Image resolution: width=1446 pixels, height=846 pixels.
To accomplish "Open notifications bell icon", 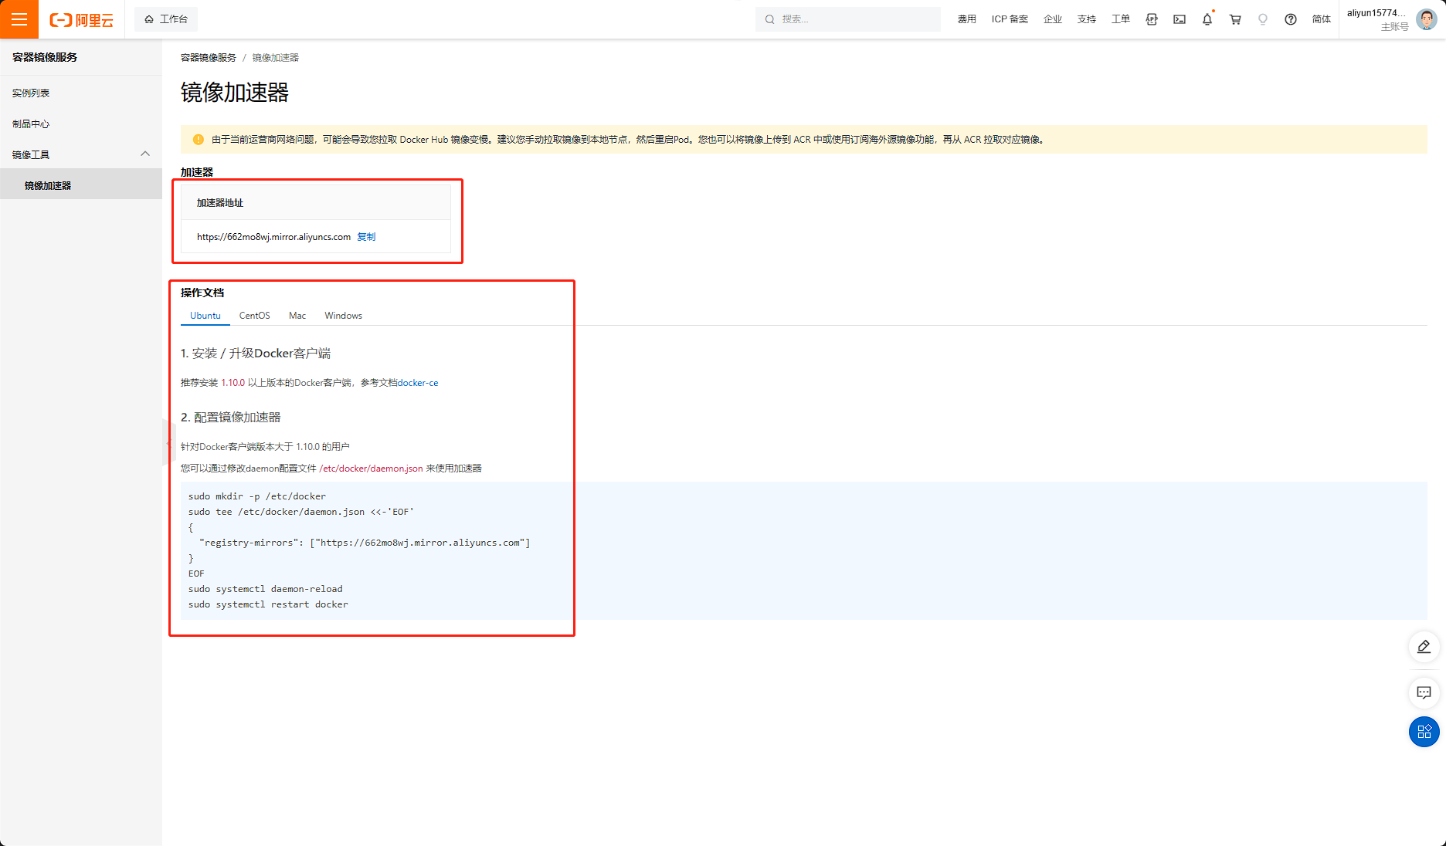I will (1207, 19).
